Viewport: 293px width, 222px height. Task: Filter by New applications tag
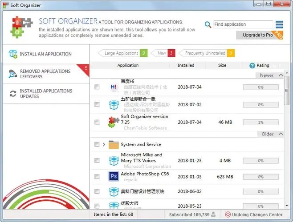[x=163, y=53]
